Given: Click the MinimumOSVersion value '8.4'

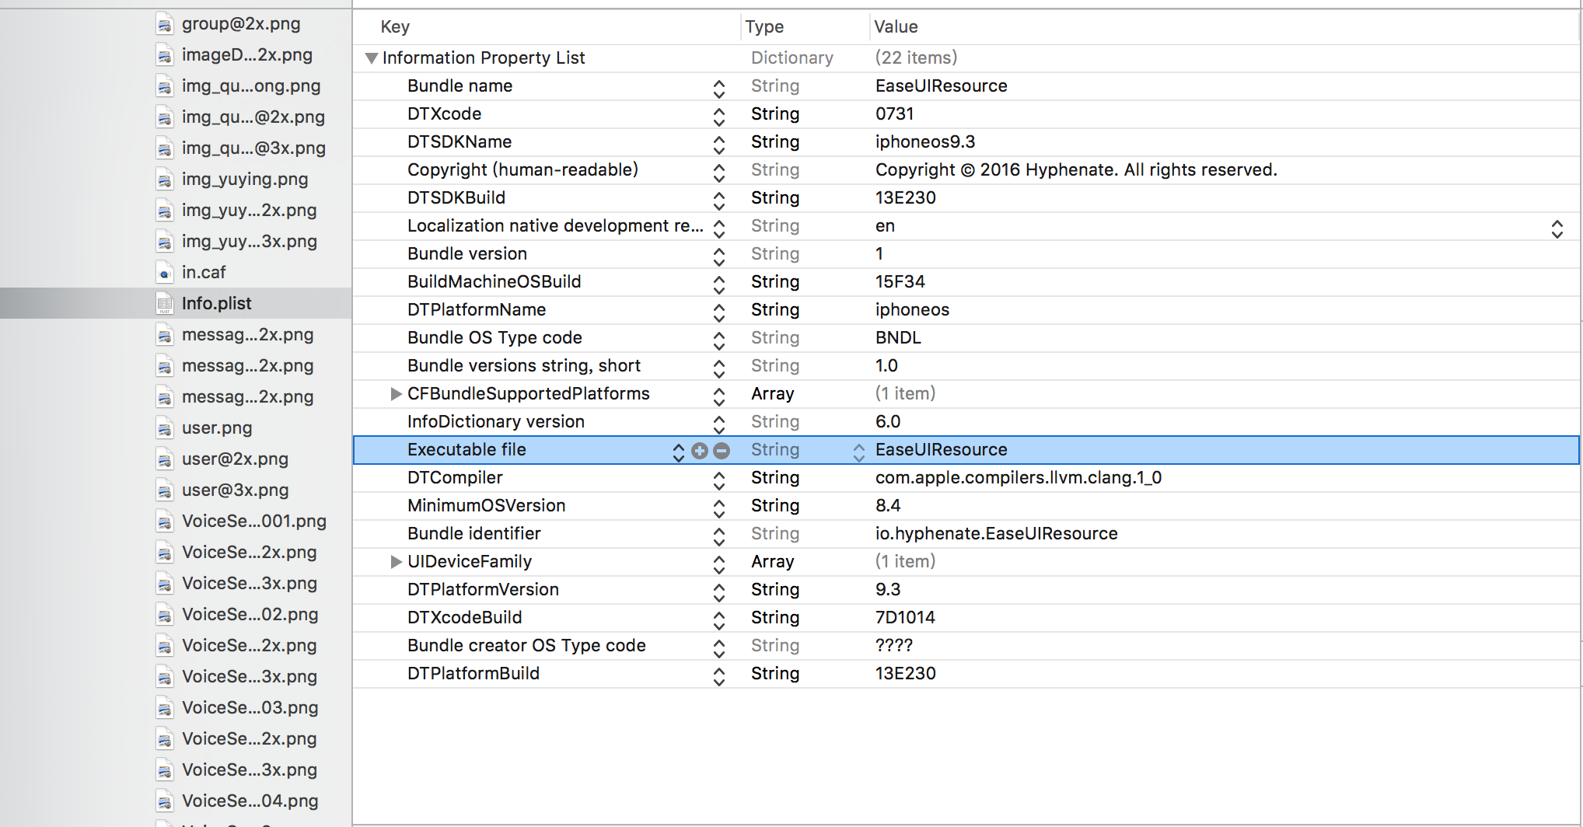Looking at the screenshot, I should click(x=887, y=505).
